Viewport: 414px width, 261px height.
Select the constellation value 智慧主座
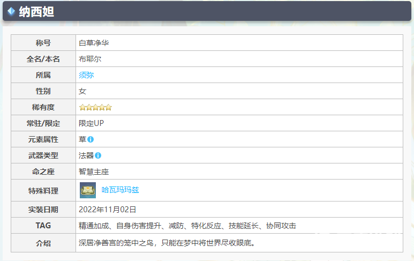tap(94, 171)
